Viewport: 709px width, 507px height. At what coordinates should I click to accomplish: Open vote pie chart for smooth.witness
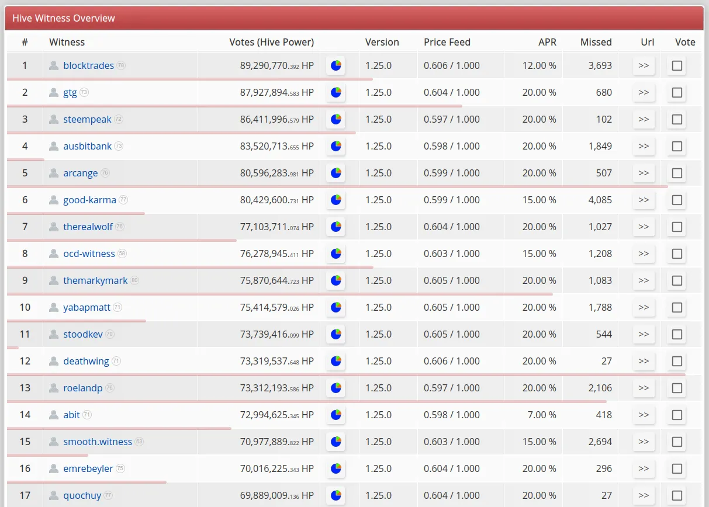(x=336, y=442)
